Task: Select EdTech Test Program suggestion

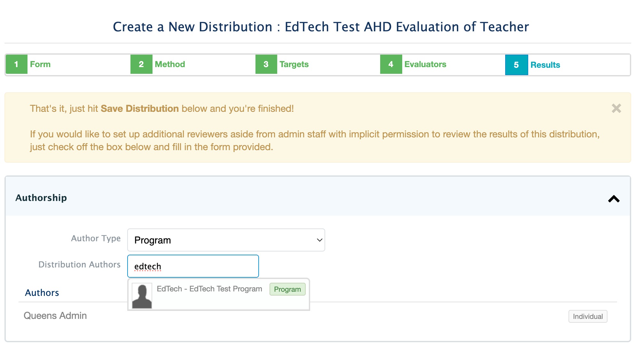Action: (209, 289)
